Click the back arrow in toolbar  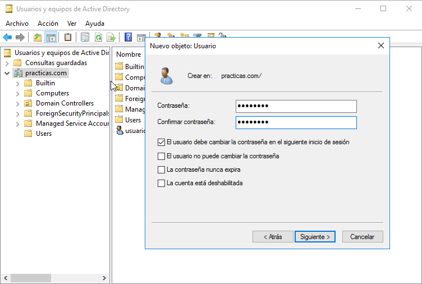tap(7, 37)
